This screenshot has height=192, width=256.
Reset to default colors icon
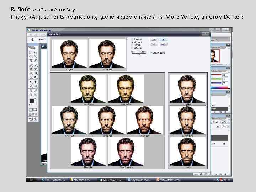click(30, 105)
